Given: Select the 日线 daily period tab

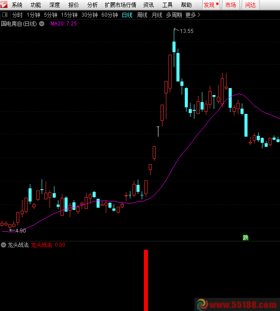Looking at the screenshot, I should pyautogui.click(x=127, y=15).
